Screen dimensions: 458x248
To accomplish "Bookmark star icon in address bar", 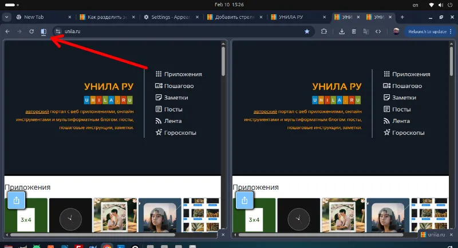I will (307, 31).
